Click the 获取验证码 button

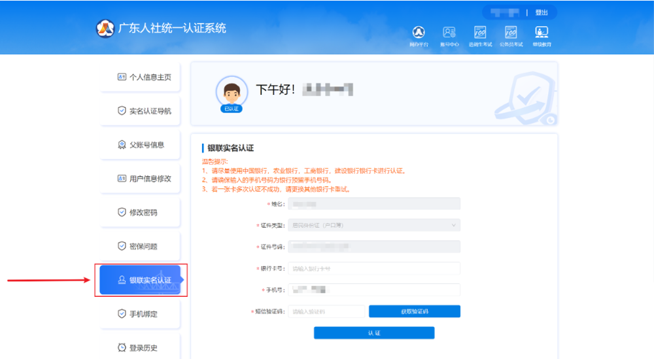pyautogui.click(x=415, y=311)
